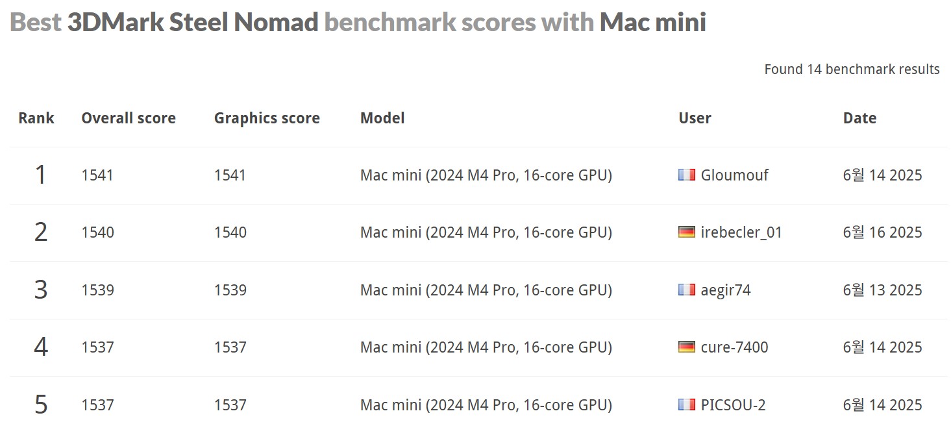
Task: Open rank 3 Mac mini model entry
Action: click(x=486, y=290)
